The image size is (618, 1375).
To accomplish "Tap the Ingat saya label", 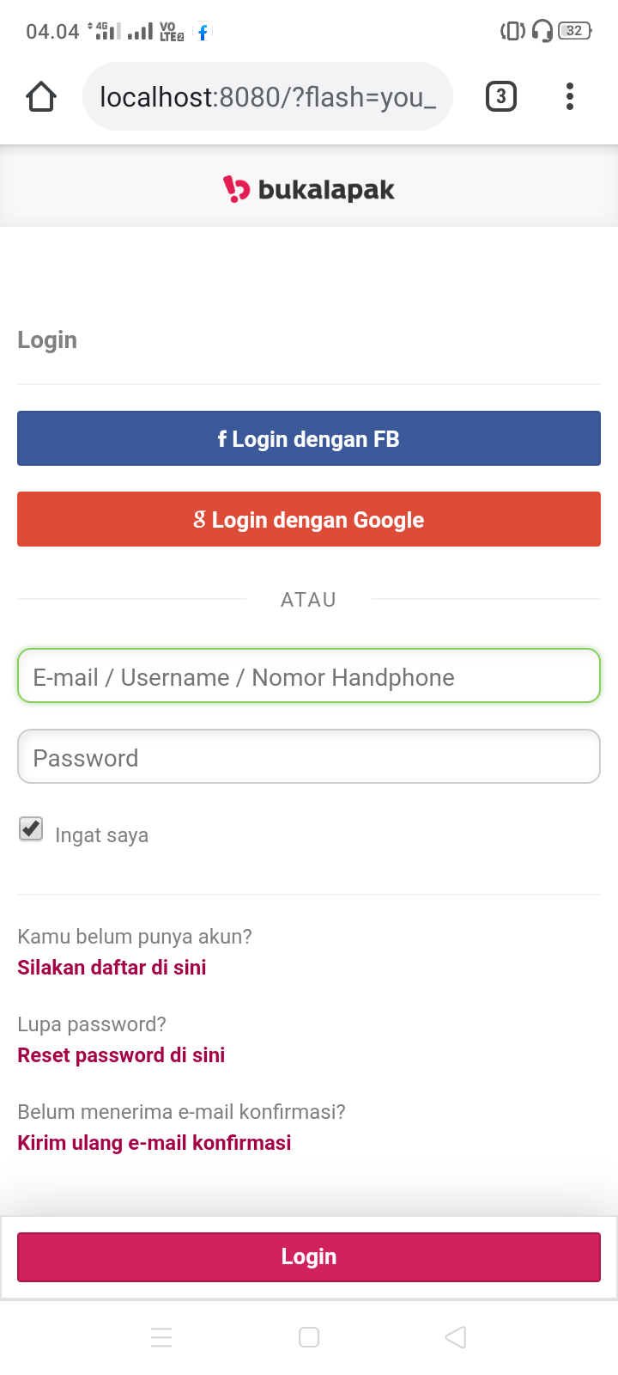I will pyautogui.click(x=101, y=835).
